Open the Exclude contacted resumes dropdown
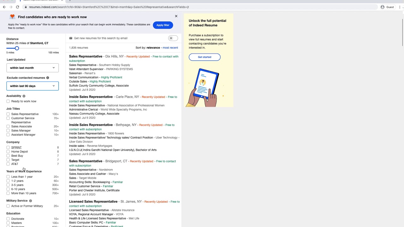Image resolution: width=404 pixels, height=227 pixels. point(33,86)
